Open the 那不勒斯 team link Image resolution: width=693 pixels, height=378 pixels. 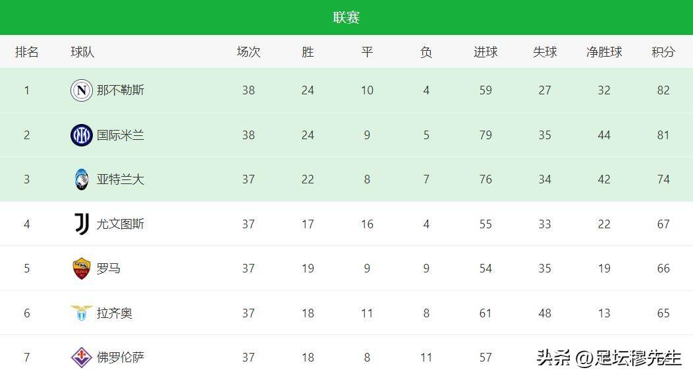(x=121, y=90)
